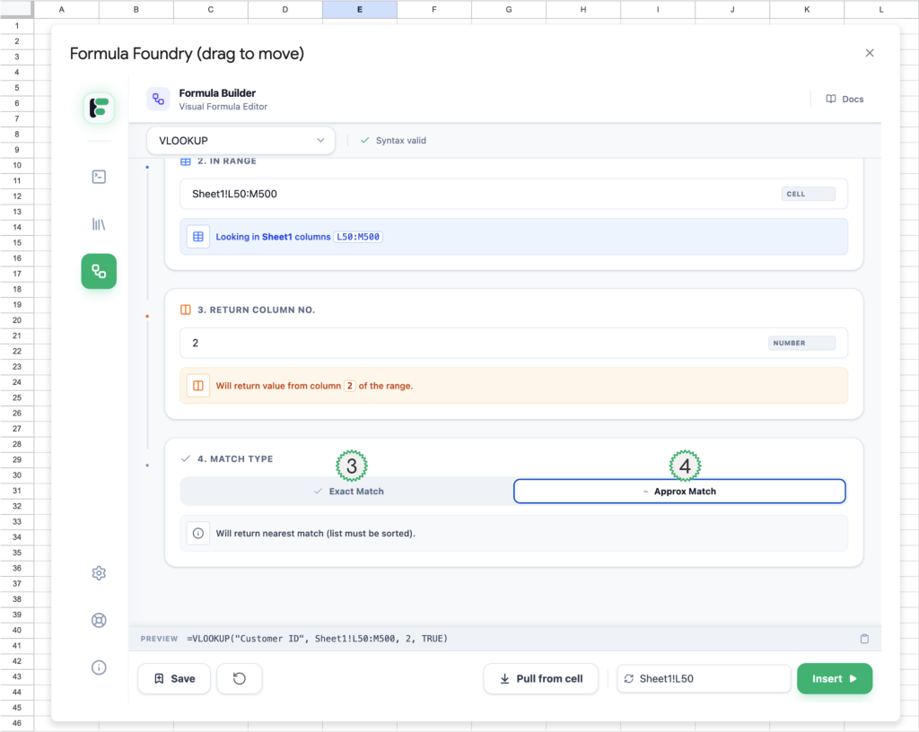Image resolution: width=919 pixels, height=732 pixels.
Task: Open the formula library sidebar icon
Action: pyautogui.click(x=99, y=224)
